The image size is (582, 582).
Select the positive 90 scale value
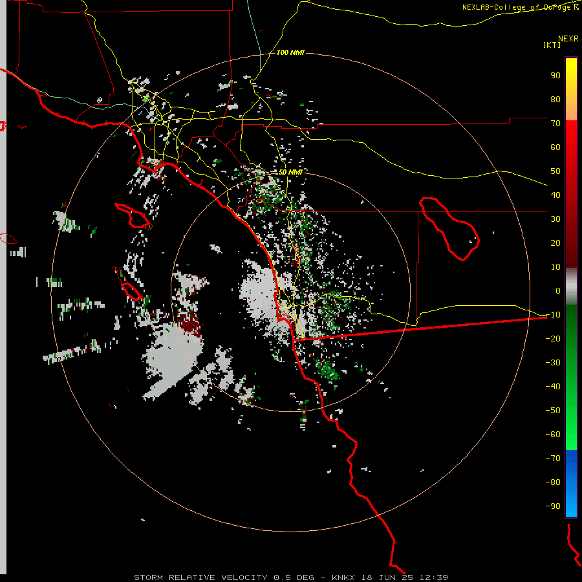(555, 76)
